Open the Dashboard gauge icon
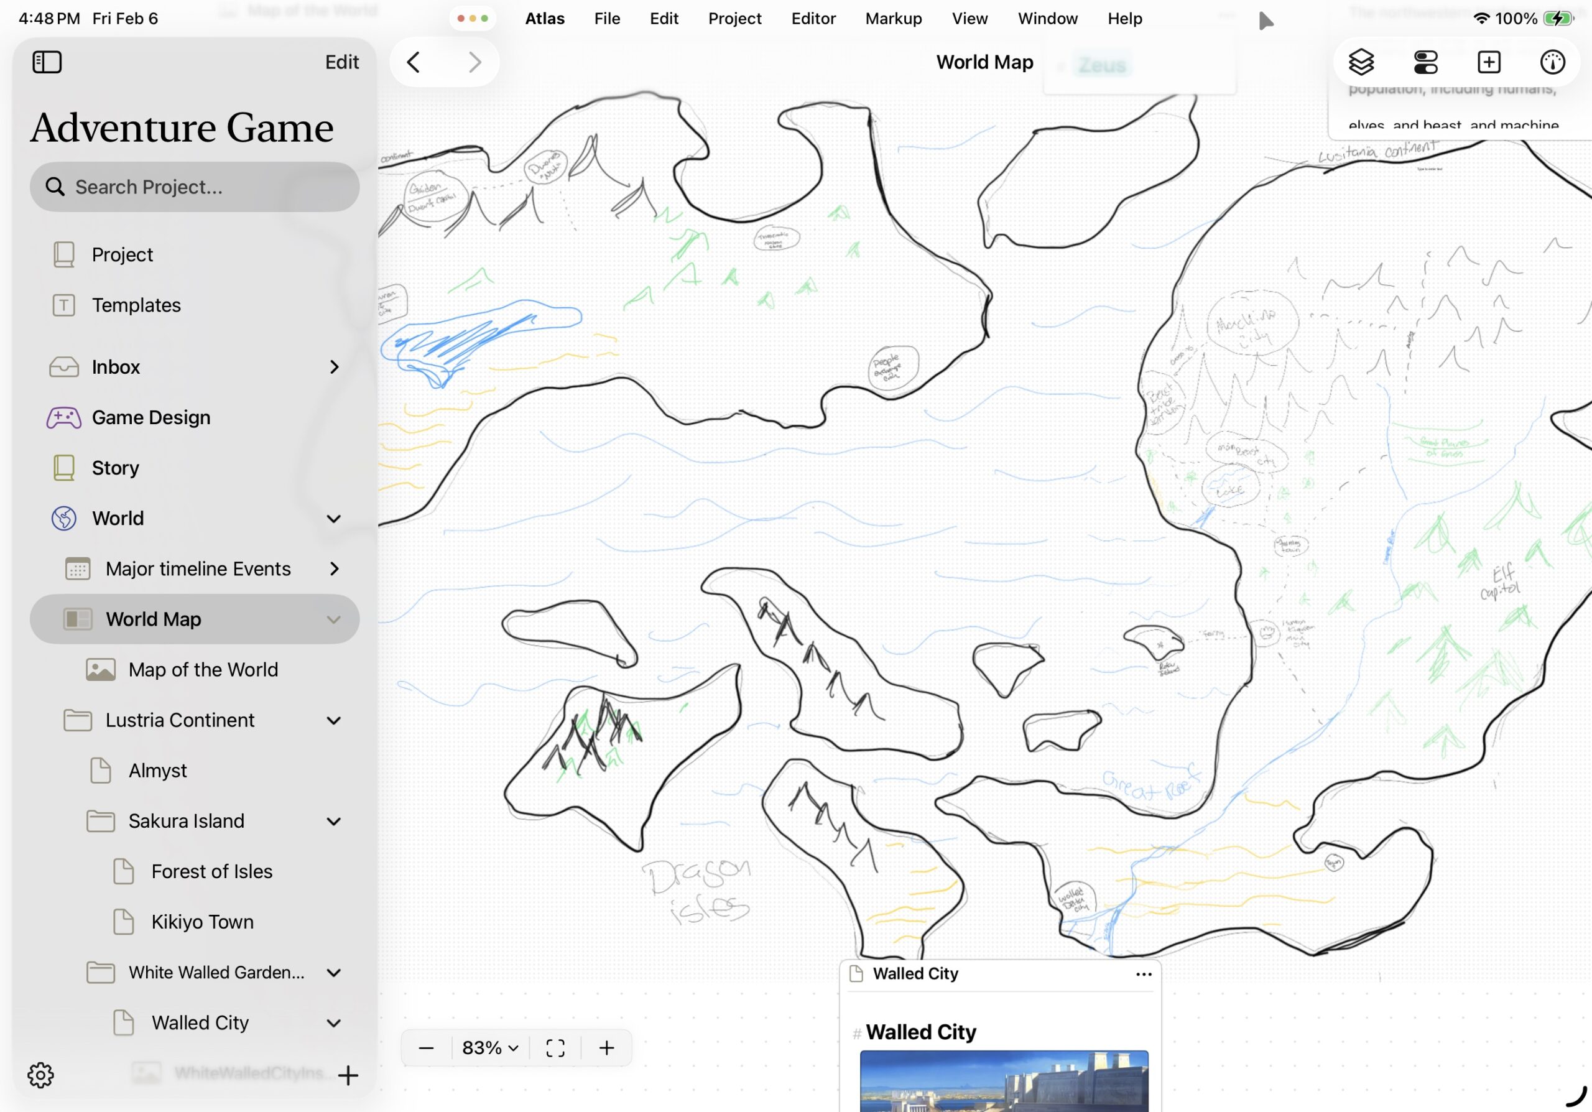 coord(1552,62)
